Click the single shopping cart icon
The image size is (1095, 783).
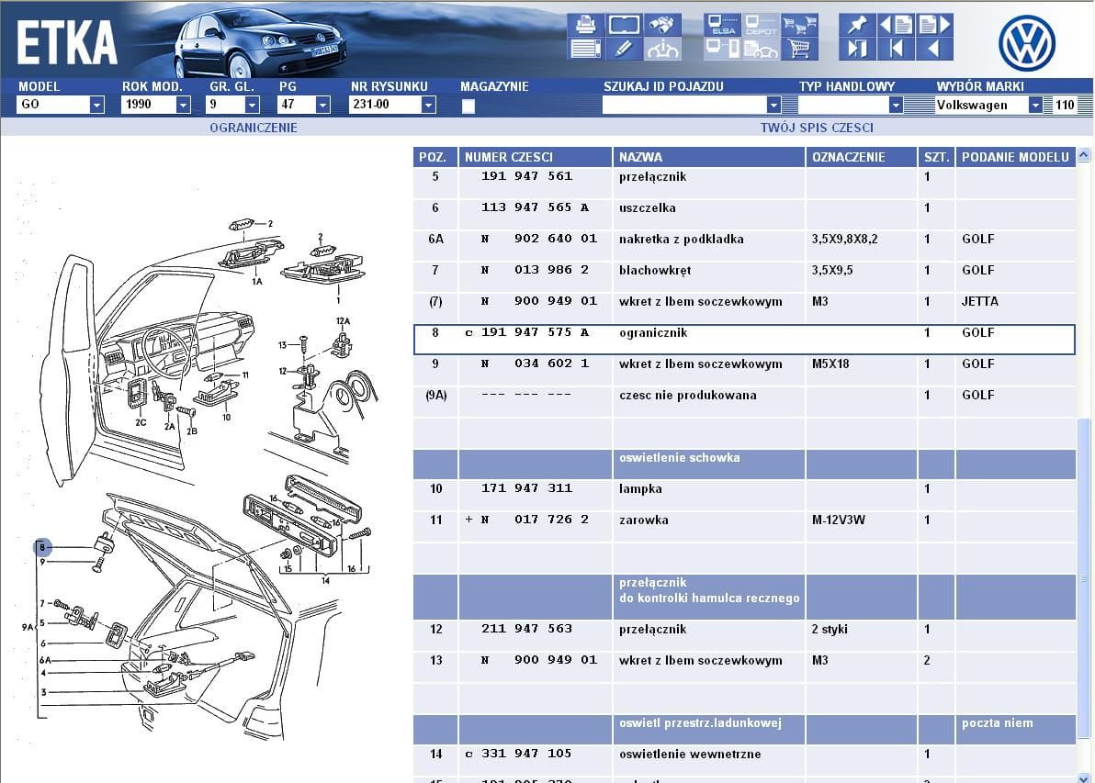(x=799, y=48)
